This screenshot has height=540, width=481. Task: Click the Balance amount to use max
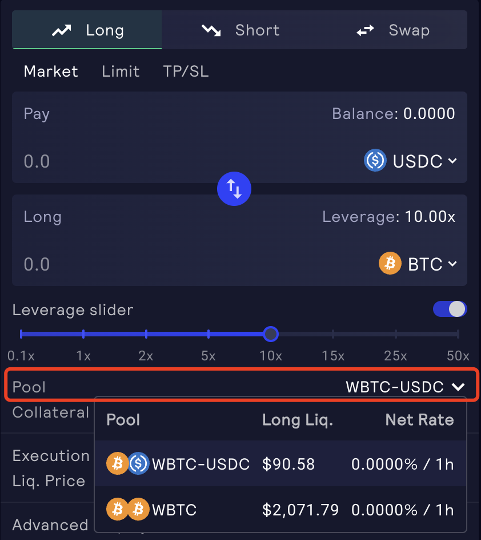(429, 114)
